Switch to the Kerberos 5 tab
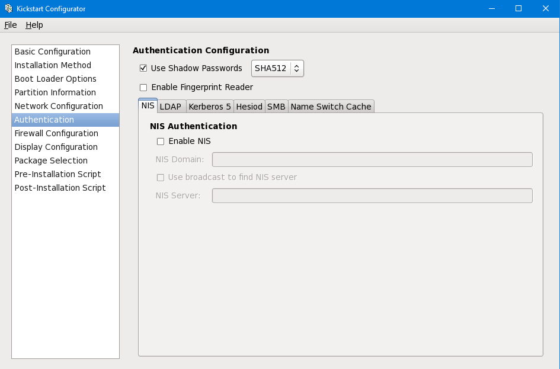560x369 pixels. [x=210, y=107]
